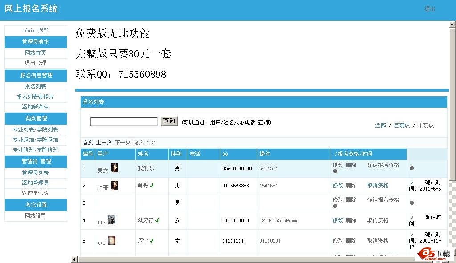Filter list by 未确认
456x263 pixels.
[426, 125]
